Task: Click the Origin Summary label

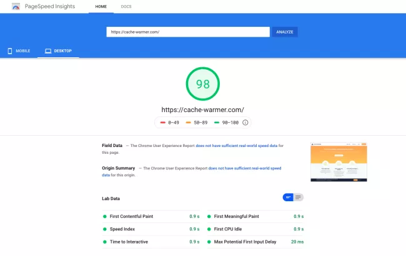Action: point(118,168)
